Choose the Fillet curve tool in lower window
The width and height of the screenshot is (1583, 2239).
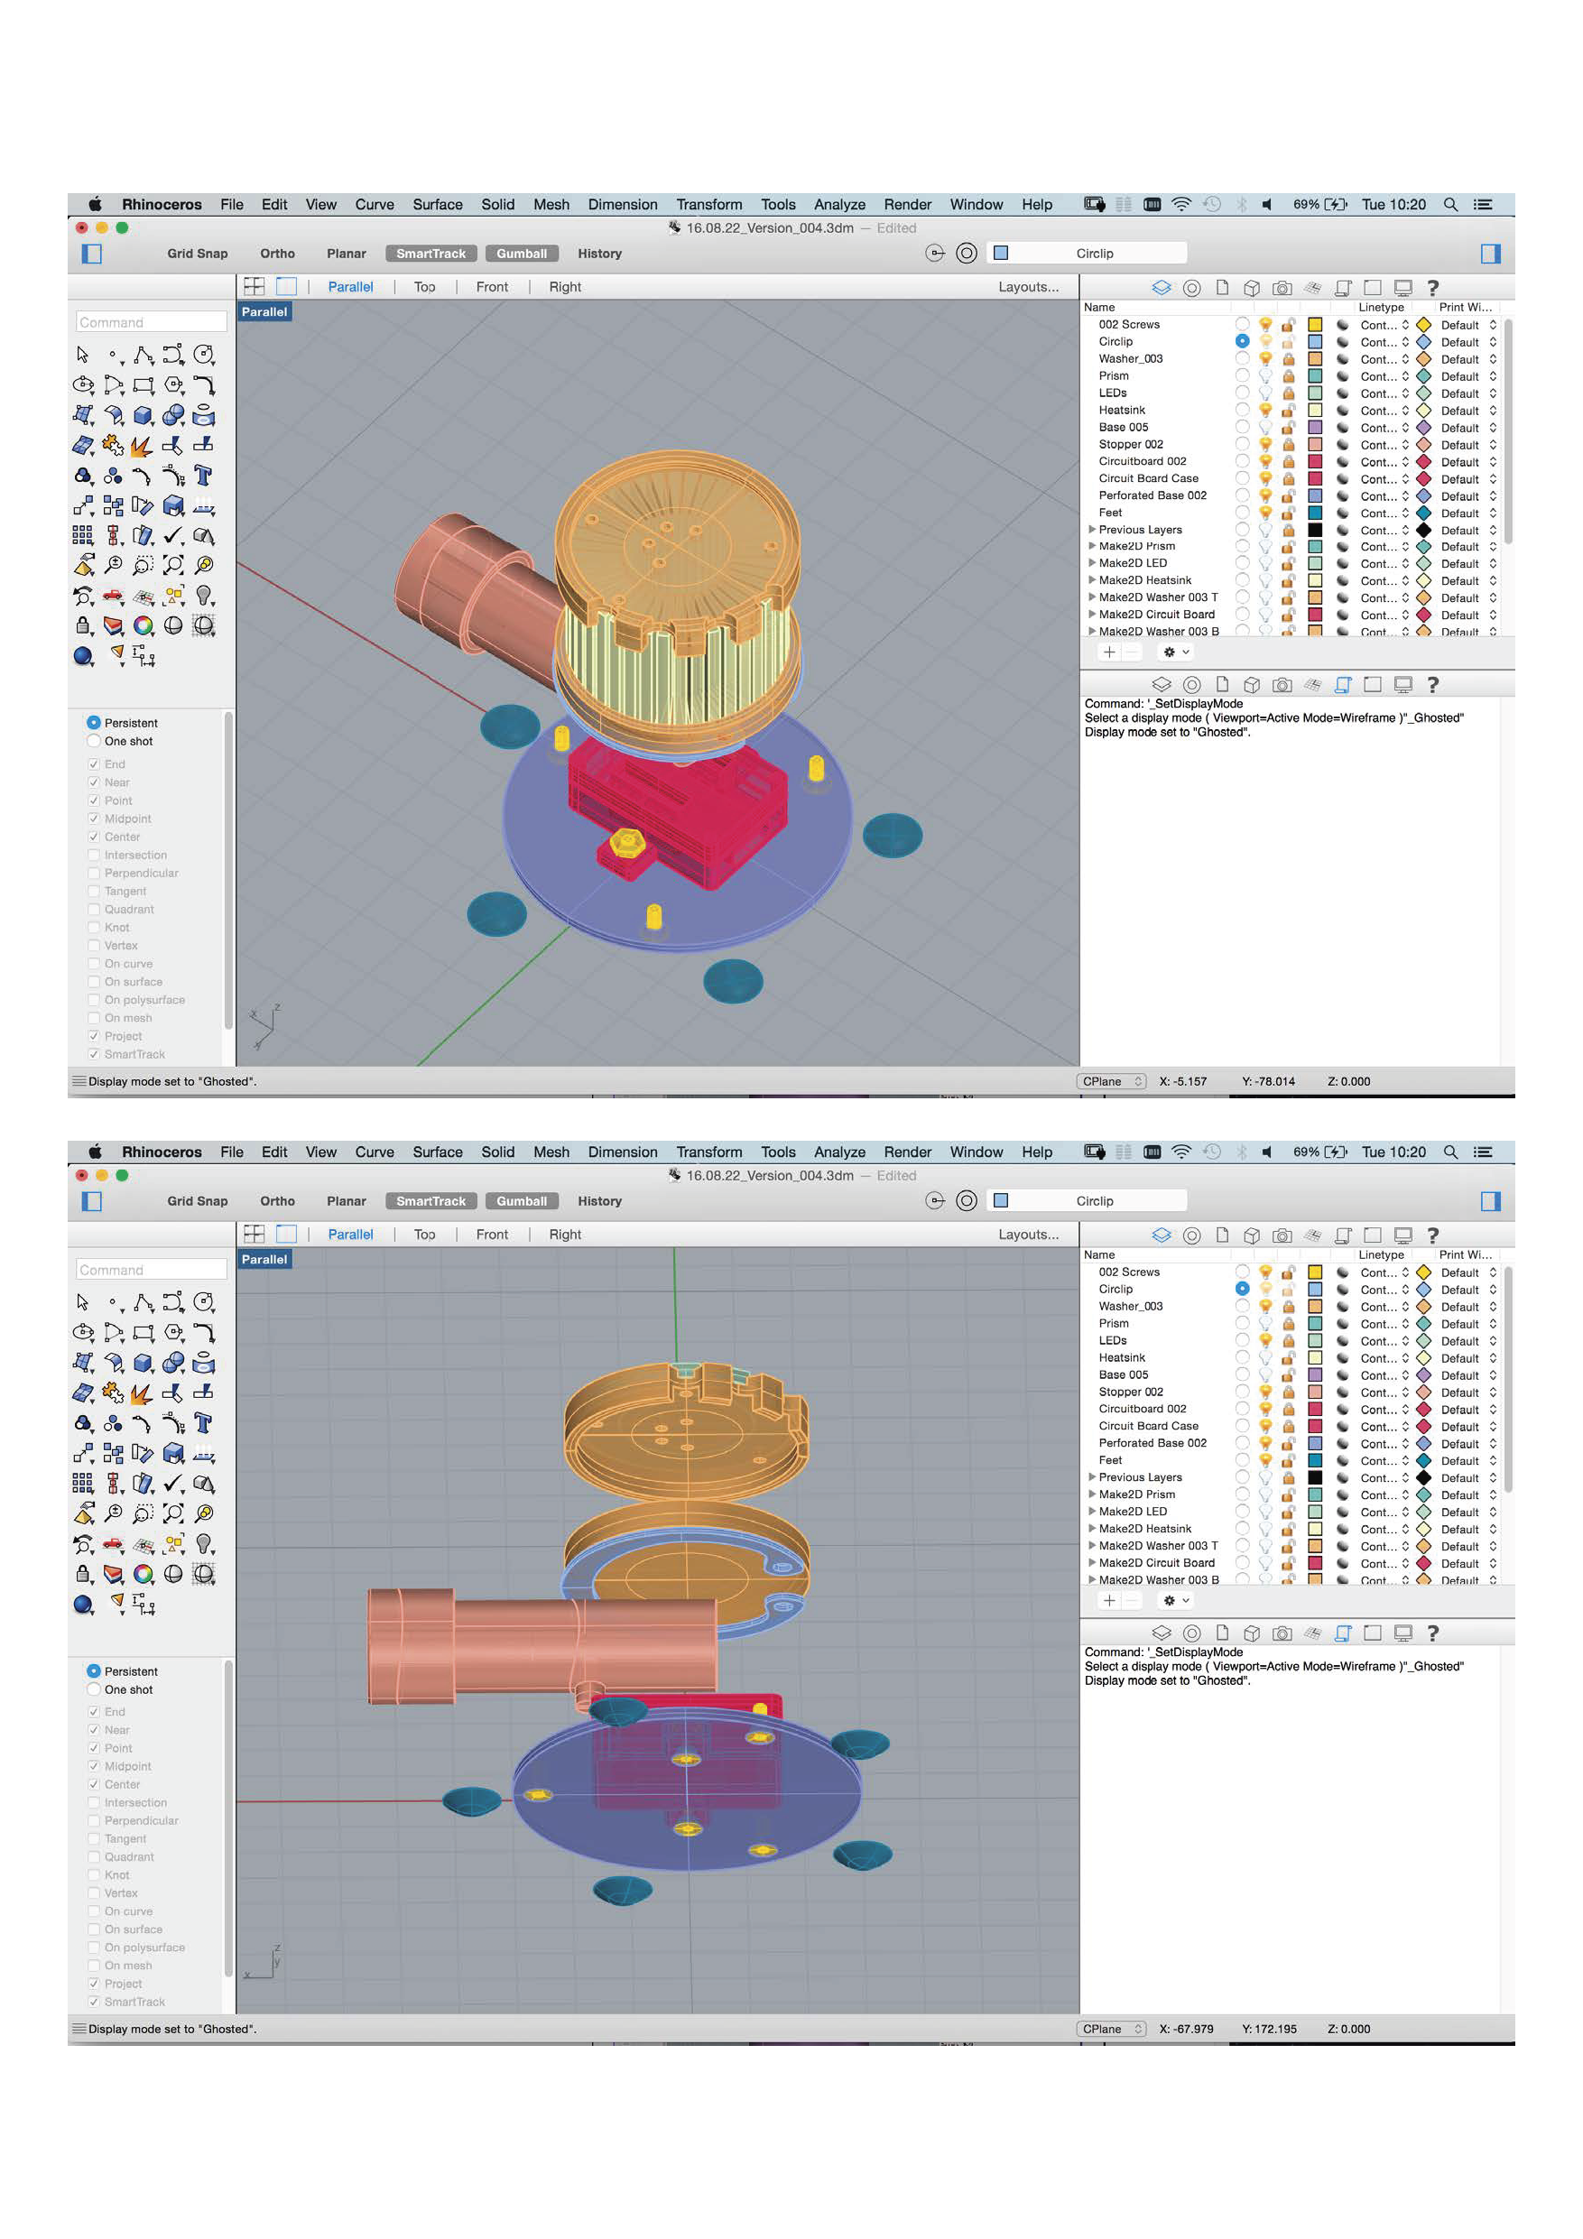pyautogui.click(x=204, y=1333)
